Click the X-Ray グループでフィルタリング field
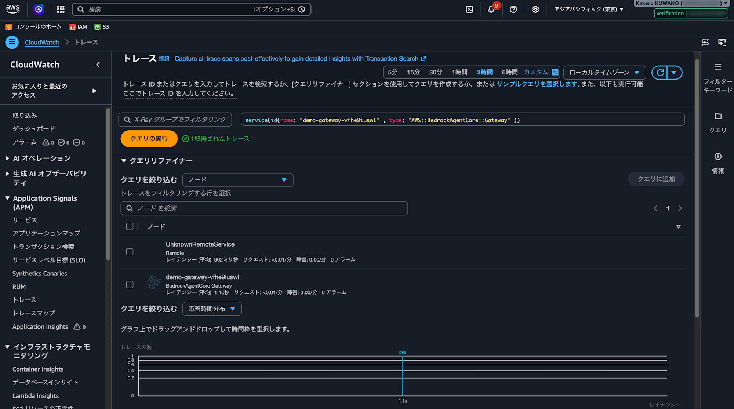Screen dimensions: 734x409 coord(175,120)
